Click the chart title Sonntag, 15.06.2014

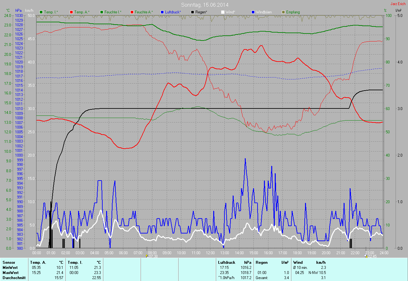coord(205,5)
